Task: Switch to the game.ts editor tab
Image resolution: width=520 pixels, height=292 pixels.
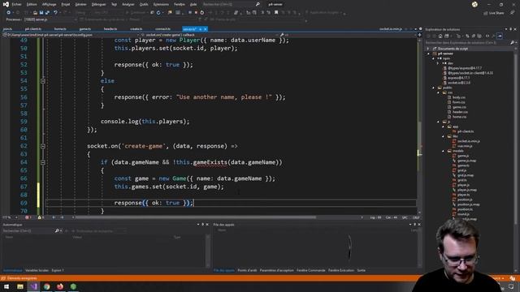Action: (x=84, y=29)
